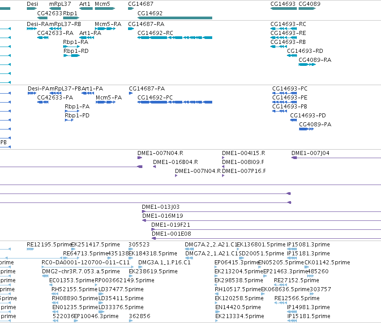The height and width of the screenshot is (323, 381).
Task: Click BAC clone DME1-013J03
Action: [161, 207]
